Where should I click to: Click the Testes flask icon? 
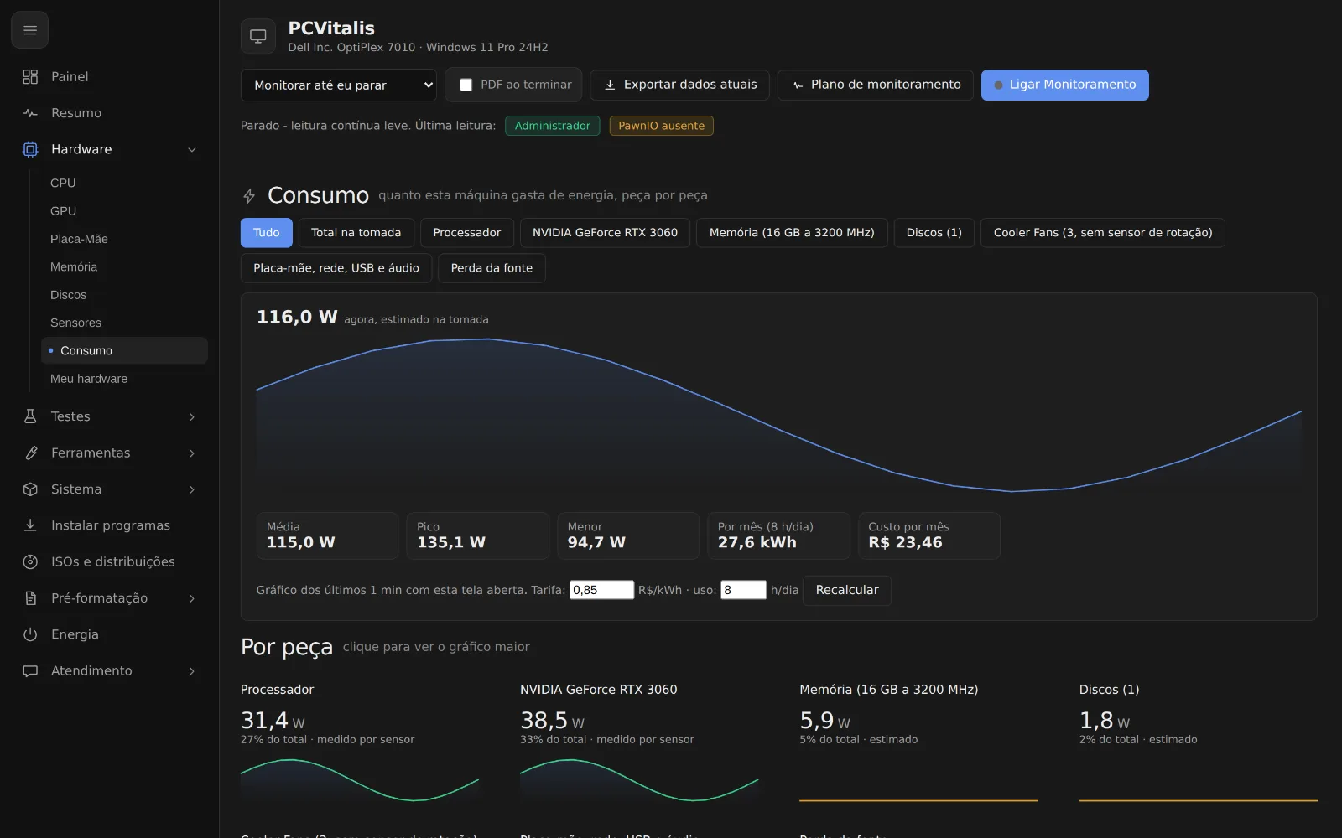point(30,416)
